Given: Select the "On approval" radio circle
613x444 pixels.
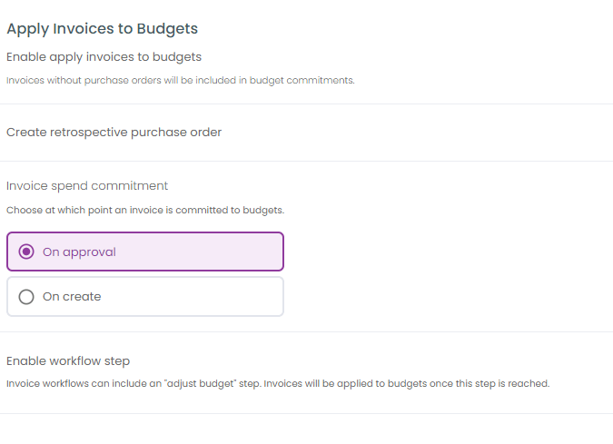Looking at the screenshot, I should click(x=26, y=252).
